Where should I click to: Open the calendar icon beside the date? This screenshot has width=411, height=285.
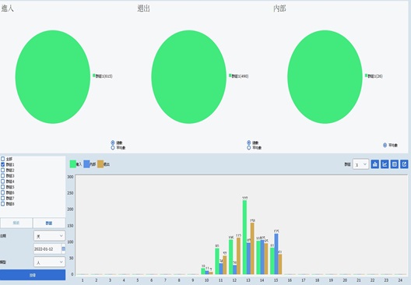(63, 248)
